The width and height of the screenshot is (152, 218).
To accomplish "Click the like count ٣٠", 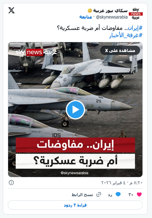I will click(x=131, y=195).
